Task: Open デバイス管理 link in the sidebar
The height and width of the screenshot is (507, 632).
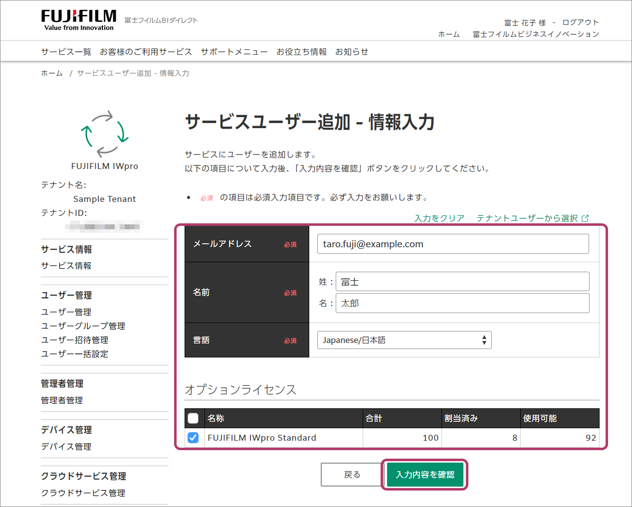Action: 66,447
